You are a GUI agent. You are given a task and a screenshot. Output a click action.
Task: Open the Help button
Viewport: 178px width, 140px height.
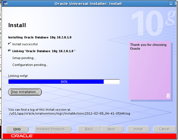17,129
